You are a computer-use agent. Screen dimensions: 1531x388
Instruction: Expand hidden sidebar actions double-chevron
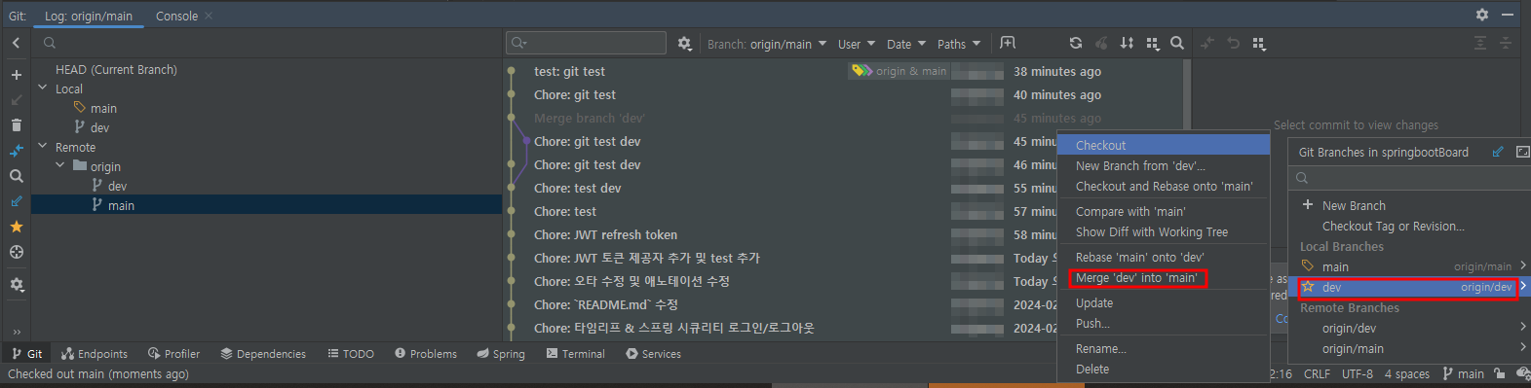click(x=16, y=332)
